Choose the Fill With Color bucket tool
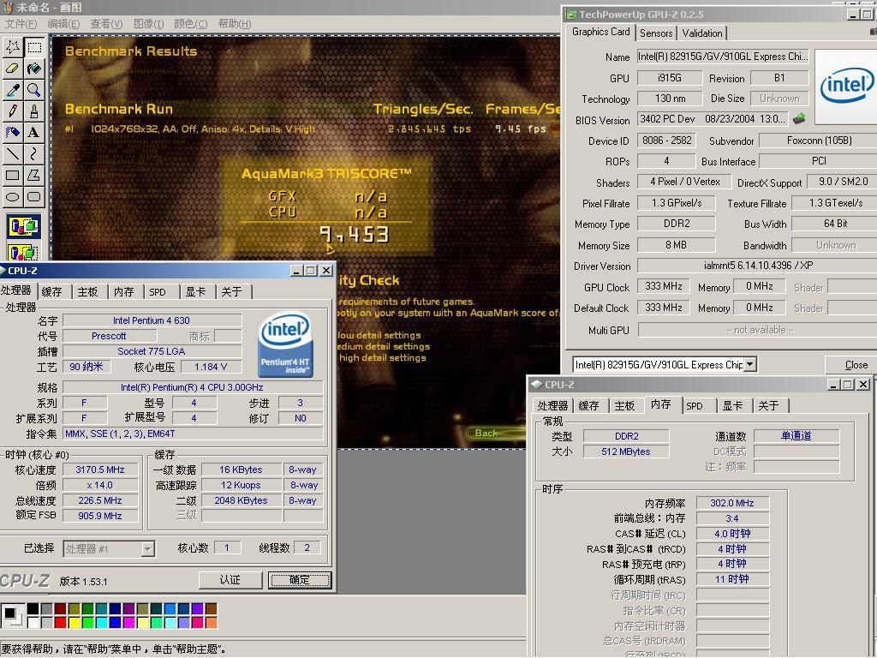Image resolution: width=877 pixels, height=658 pixels. coord(34,69)
